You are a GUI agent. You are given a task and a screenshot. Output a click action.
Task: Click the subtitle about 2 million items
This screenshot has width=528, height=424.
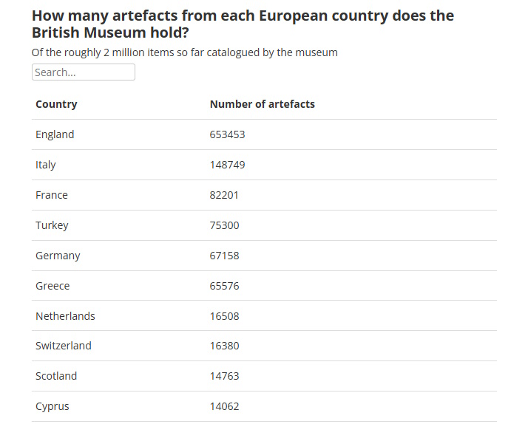(x=185, y=52)
